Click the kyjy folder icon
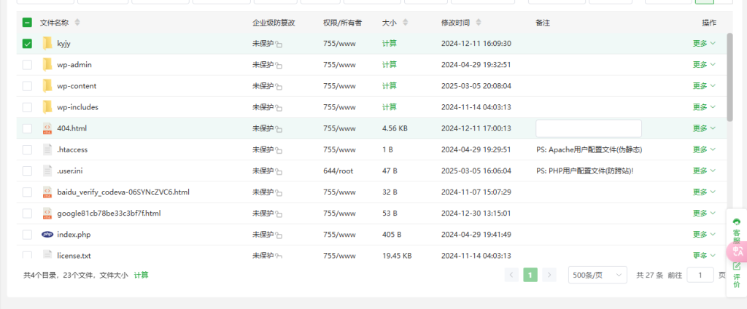The height and width of the screenshot is (309, 747). [x=47, y=44]
